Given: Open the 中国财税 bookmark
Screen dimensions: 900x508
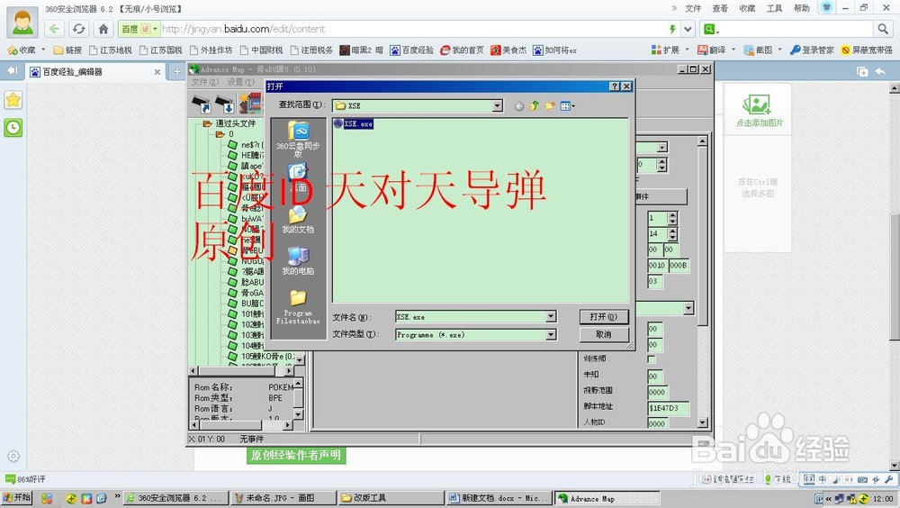Looking at the screenshot, I should click(x=262, y=50).
